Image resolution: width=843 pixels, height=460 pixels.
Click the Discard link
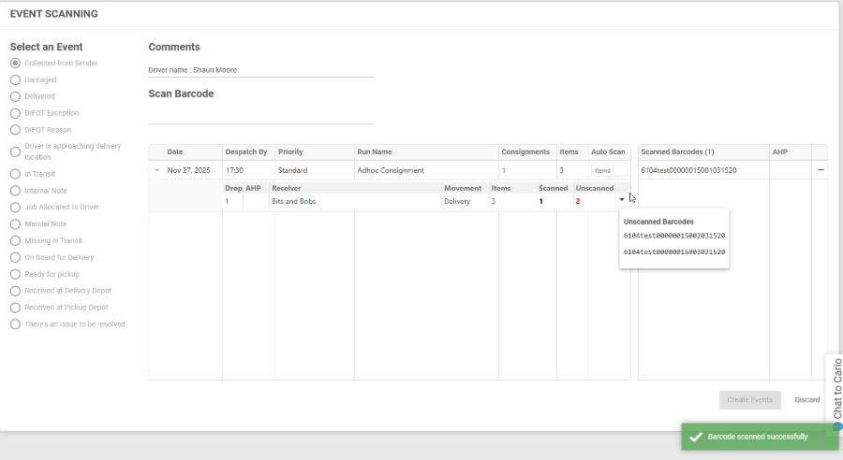(806, 400)
